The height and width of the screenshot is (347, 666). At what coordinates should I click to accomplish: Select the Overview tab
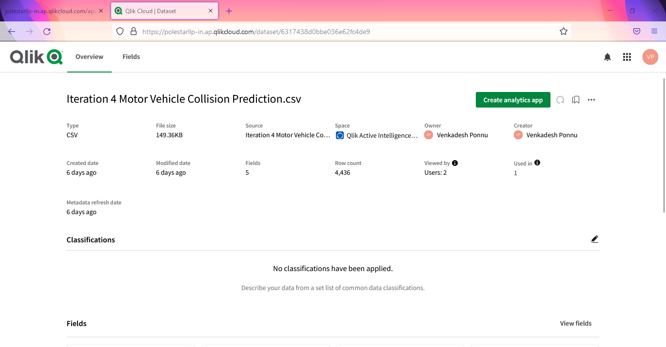tap(89, 57)
